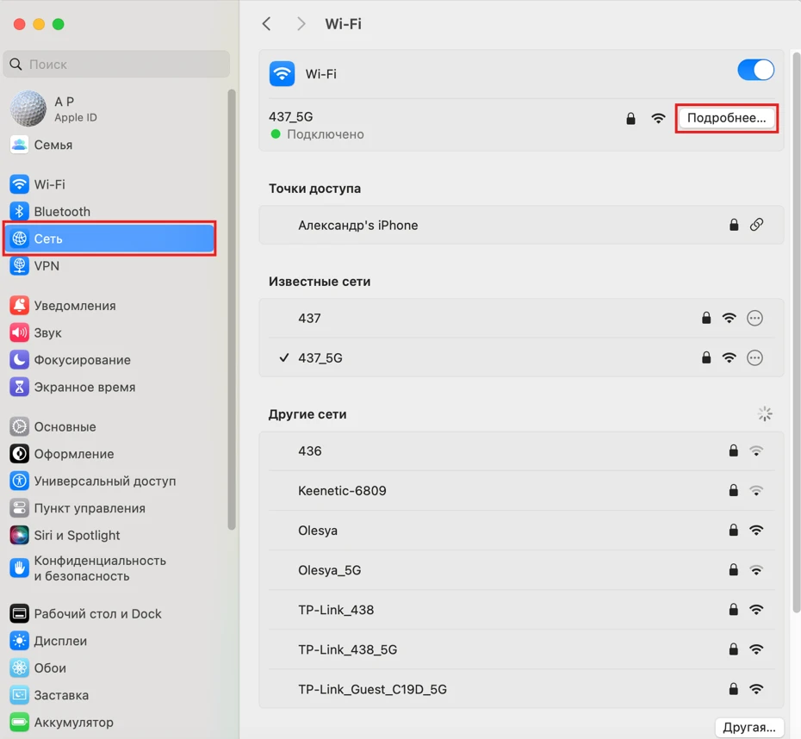Turn off the Wi-Fi toggle switch

coord(755,70)
